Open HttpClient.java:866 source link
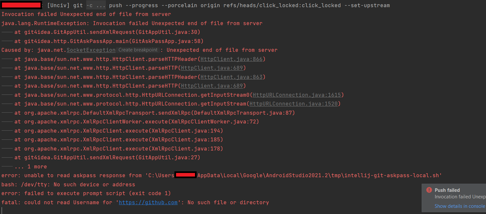Image resolution: width=486 pixels, height=214 pixels. tap(232, 59)
